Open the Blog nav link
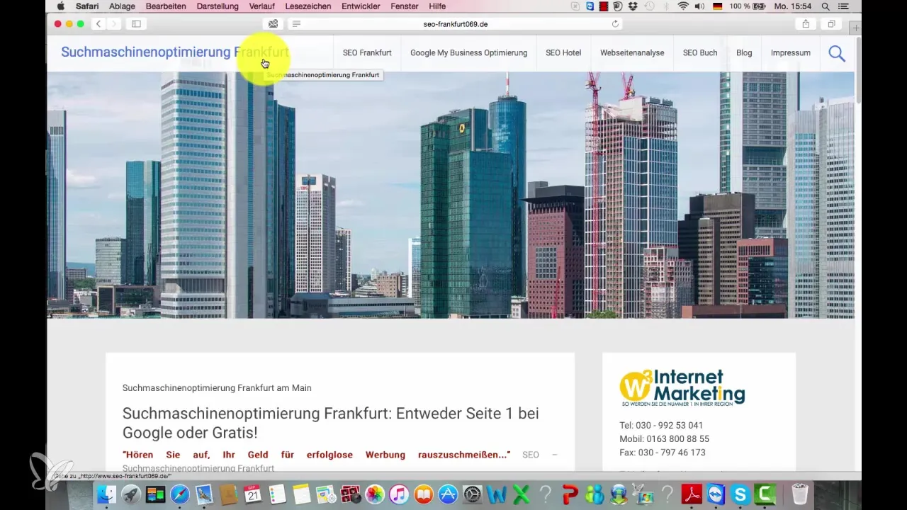The image size is (907, 510). pyautogui.click(x=744, y=53)
